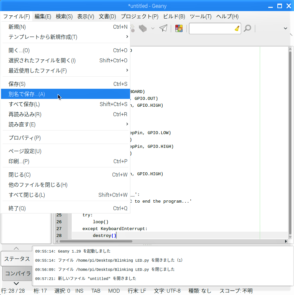The height and width of the screenshot is (295, 294).
Task: Choose すべて保存(L) menu item
Action: tap(66, 104)
